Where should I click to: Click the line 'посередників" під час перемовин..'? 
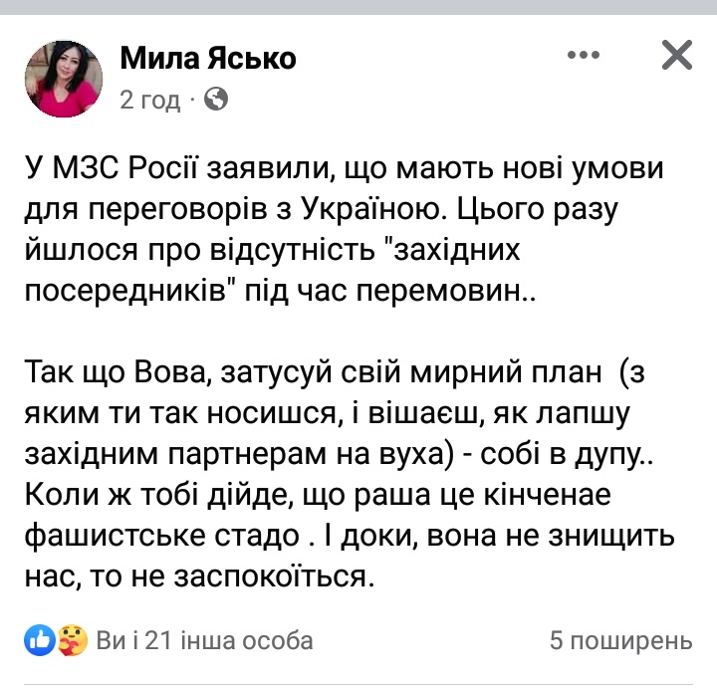pos(280,291)
